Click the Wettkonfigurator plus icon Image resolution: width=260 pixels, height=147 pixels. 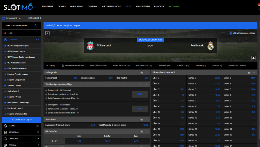coord(63,66)
